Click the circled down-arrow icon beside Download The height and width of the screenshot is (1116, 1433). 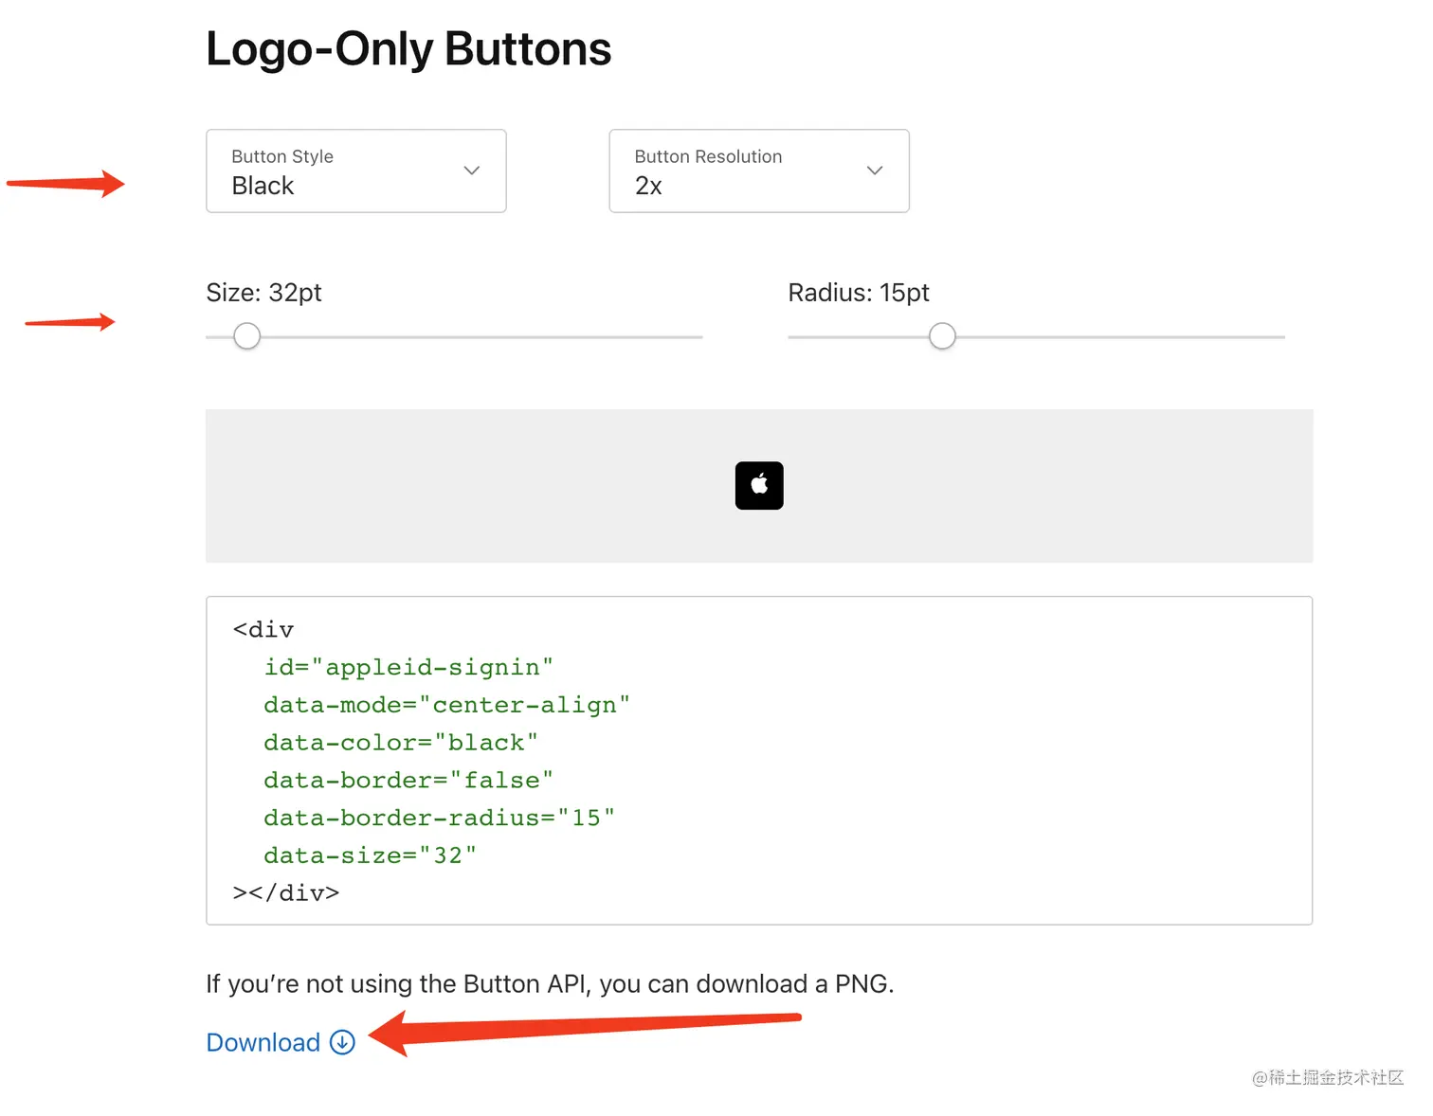point(342,1042)
